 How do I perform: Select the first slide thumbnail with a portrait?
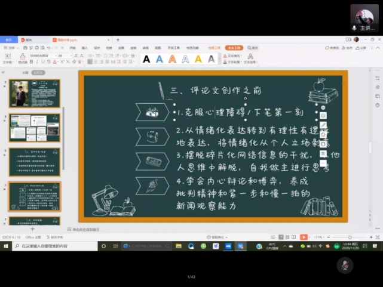pos(34,94)
